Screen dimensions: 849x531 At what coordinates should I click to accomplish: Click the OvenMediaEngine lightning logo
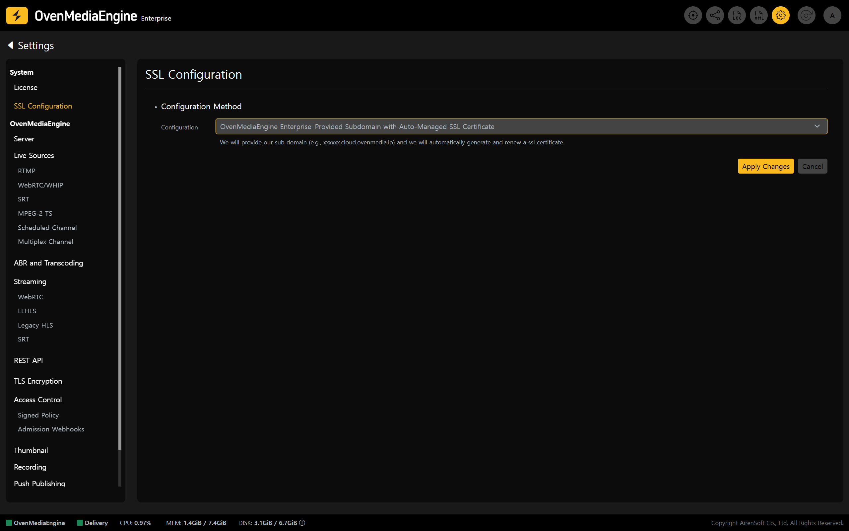point(17,16)
